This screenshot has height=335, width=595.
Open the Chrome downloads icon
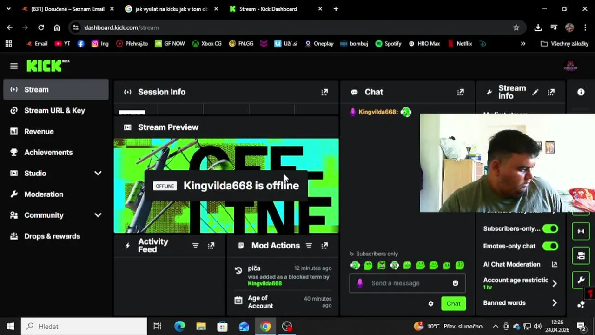pyautogui.click(x=538, y=27)
